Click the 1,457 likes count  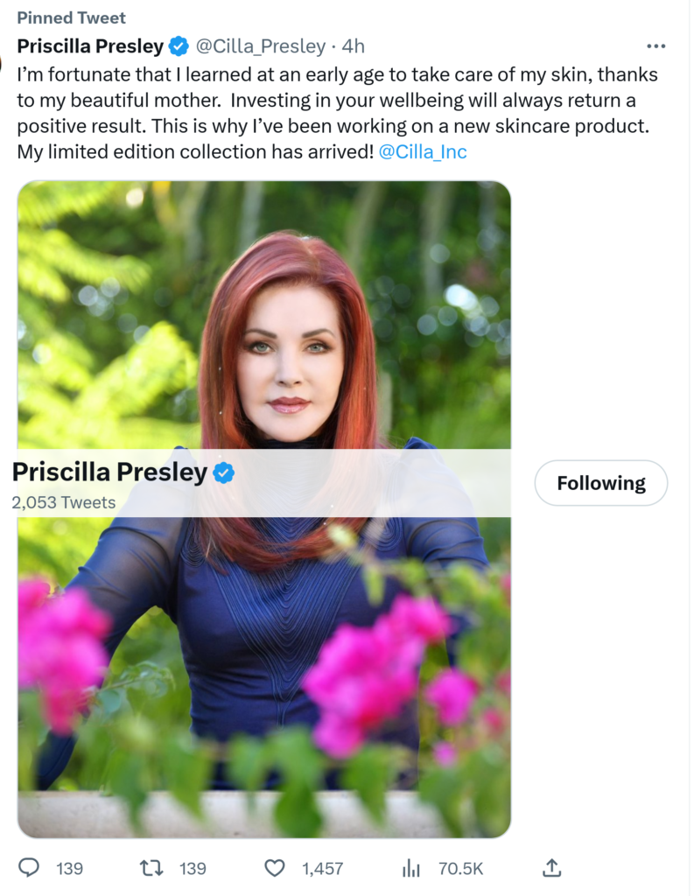(322, 869)
